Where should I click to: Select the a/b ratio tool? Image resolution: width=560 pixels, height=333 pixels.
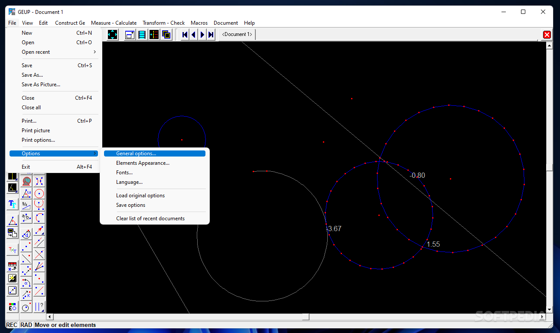(x=26, y=217)
